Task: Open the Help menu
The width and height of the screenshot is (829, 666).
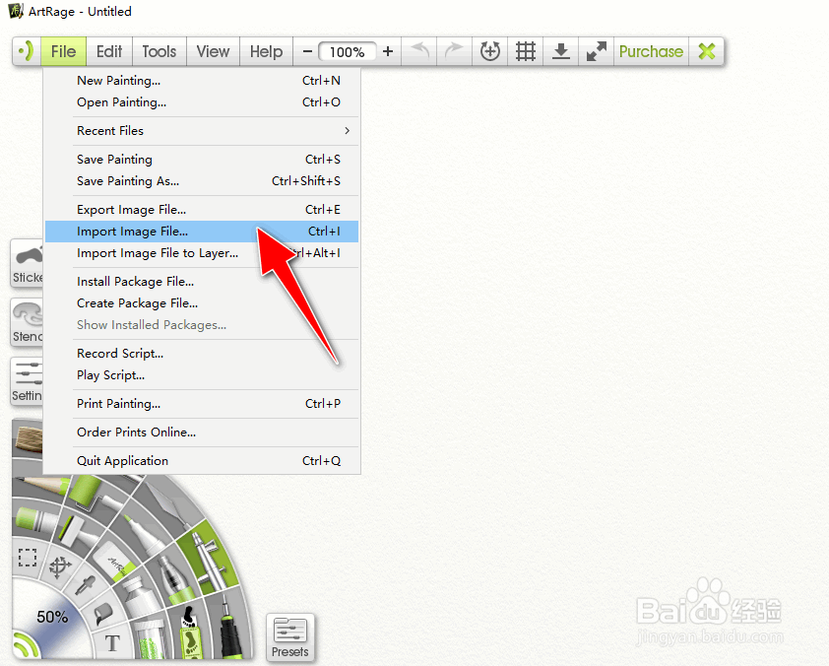Action: click(266, 51)
